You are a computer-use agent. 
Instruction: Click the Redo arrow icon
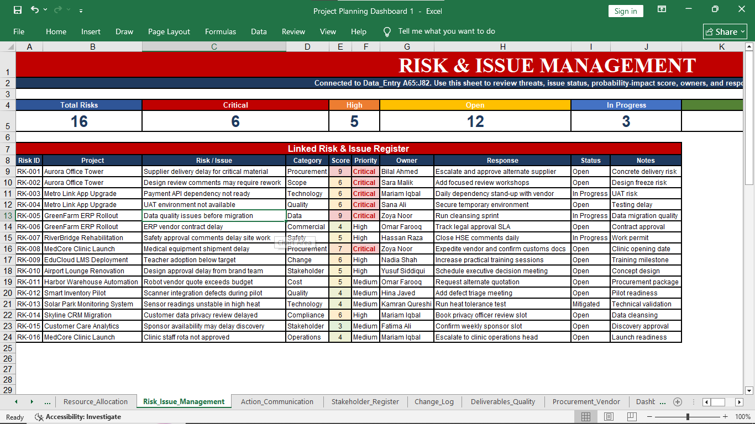[58, 10]
